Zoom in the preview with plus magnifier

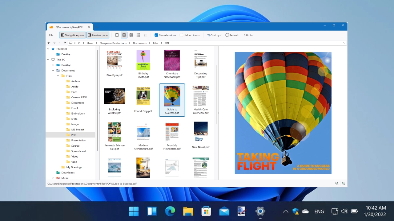click(x=344, y=184)
